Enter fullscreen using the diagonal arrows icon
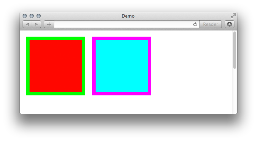The width and height of the screenshot is (257, 141). tap(233, 16)
